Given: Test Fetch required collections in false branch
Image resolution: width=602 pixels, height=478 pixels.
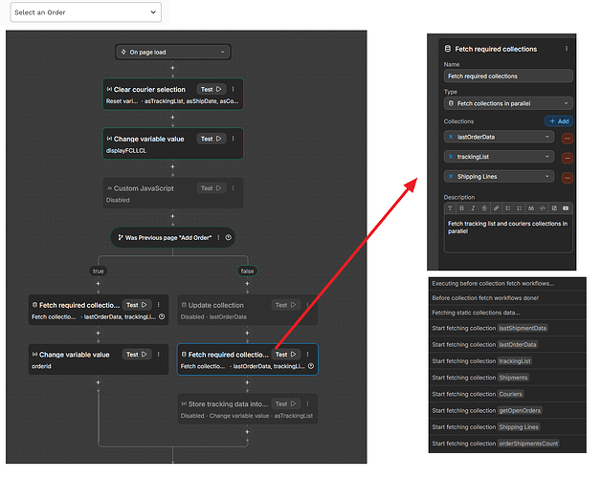Looking at the screenshot, I should (x=285, y=355).
